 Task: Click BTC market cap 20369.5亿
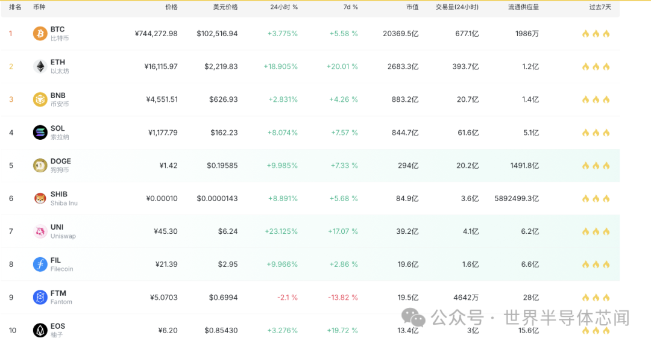click(401, 34)
